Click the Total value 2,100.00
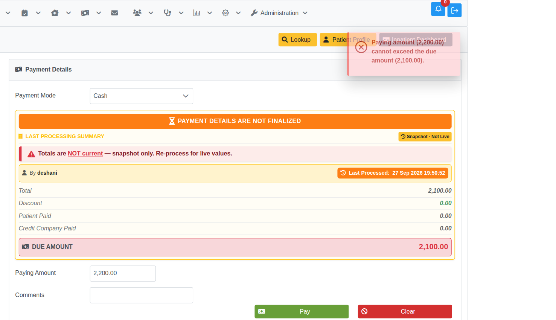Viewport: 556px width, 320px height. point(440,191)
